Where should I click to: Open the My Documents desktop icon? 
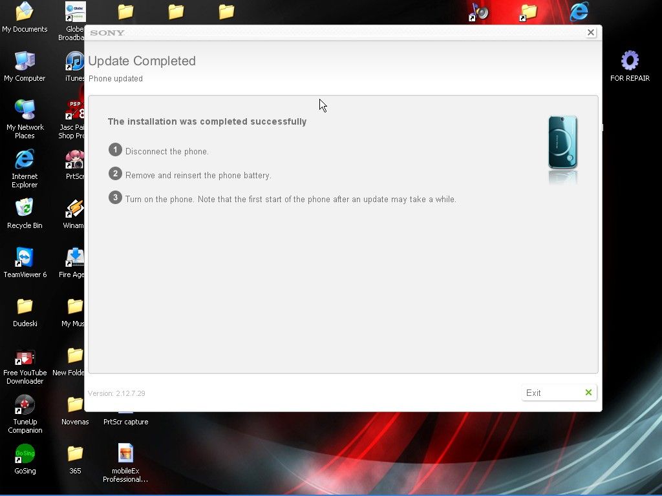pyautogui.click(x=25, y=13)
